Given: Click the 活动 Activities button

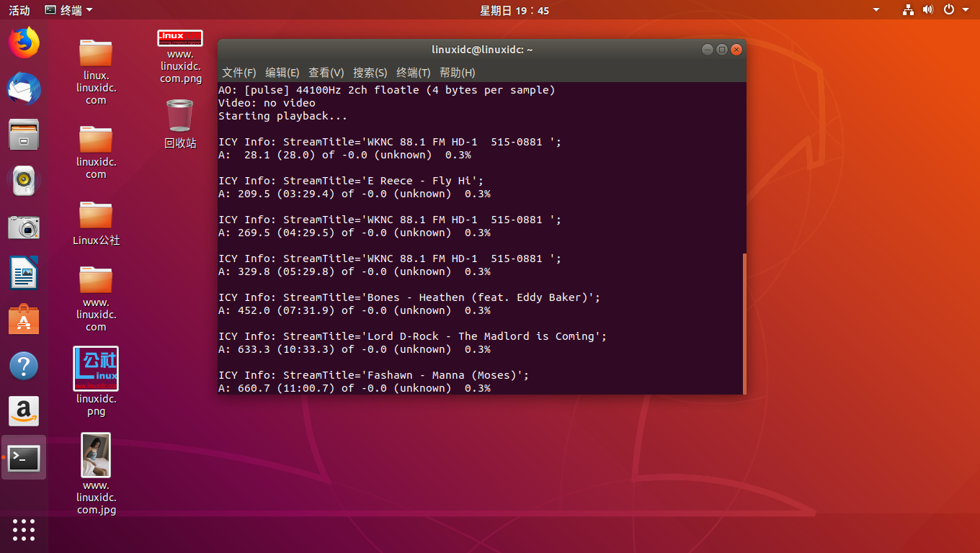Looking at the screenshot, I should pyautogui.click(x=19, y=10).
